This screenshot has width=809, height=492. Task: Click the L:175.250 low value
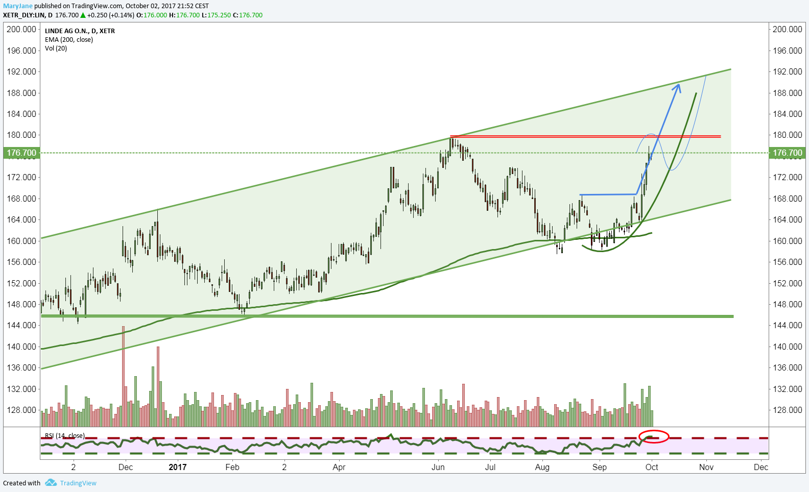click(x=216, y=15)
